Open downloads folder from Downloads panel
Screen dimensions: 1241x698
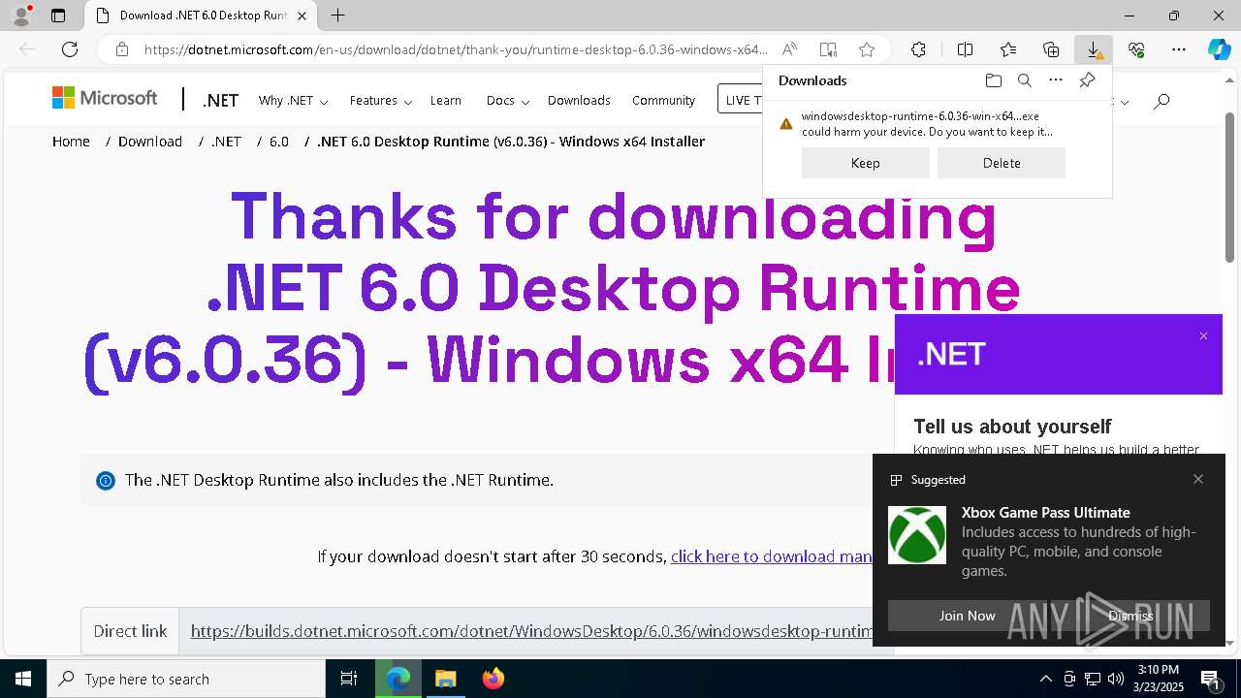(993, 80)
